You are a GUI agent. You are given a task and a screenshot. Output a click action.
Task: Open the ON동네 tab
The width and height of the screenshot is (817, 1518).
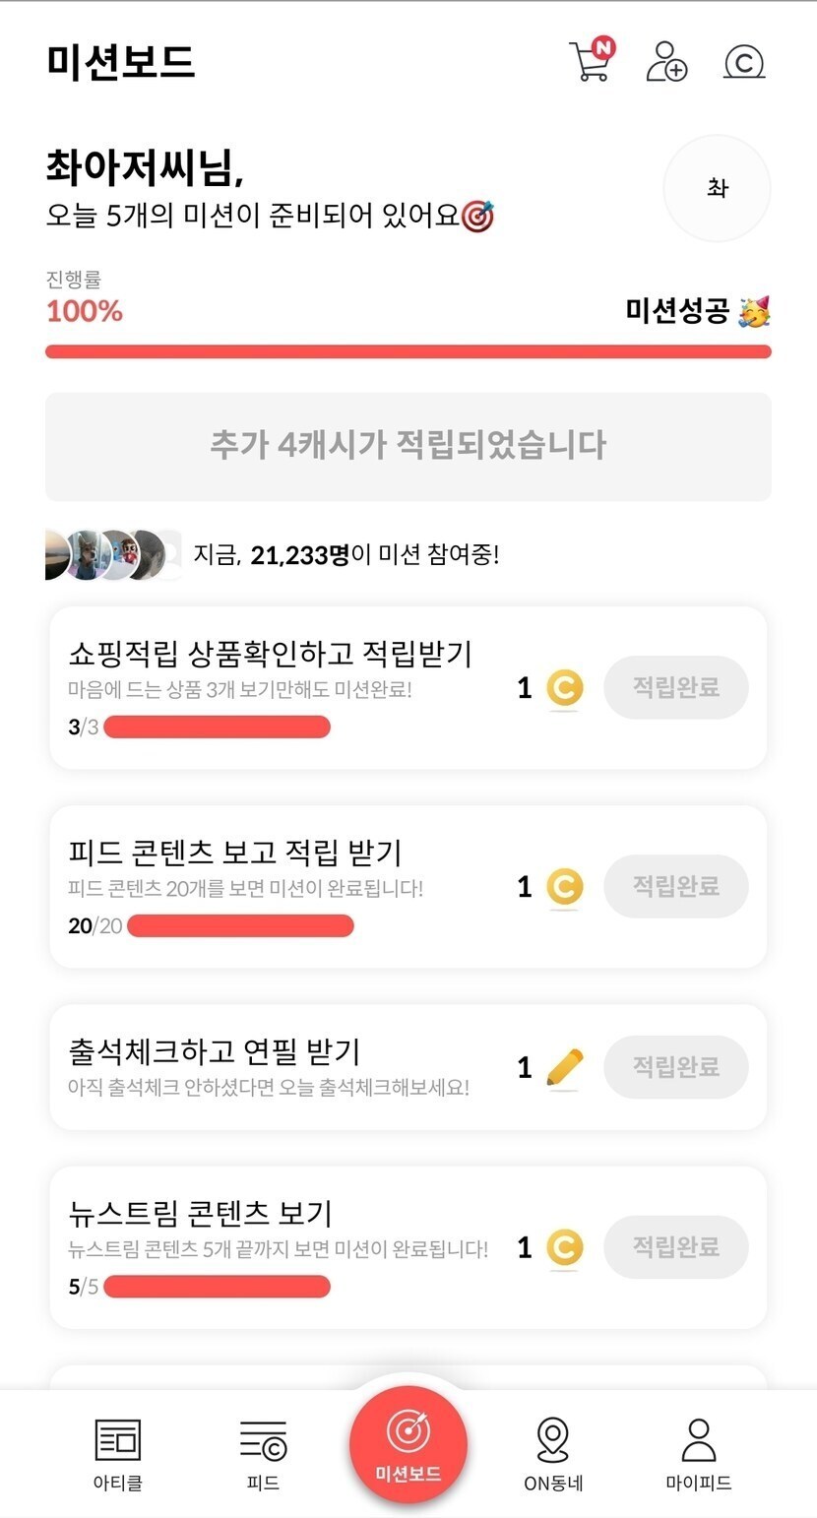553,1455
